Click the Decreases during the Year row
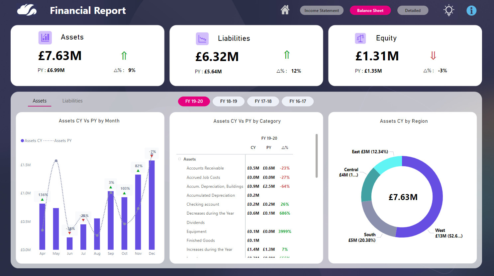Viewport: 494px width, 276px height. (x=235, y=213)
